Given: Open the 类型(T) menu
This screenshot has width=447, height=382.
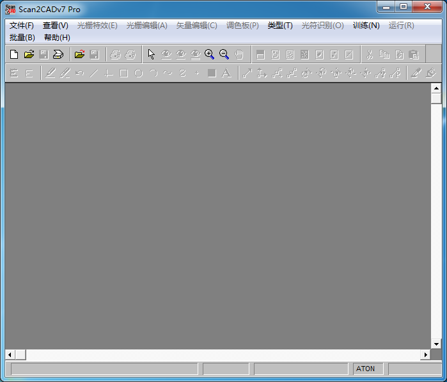Looking at the screenshot, I should [x=280, y=26].
